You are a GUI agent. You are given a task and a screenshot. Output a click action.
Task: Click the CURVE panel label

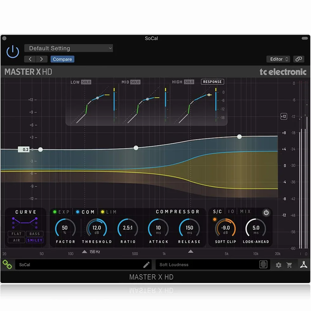pyautogui.click(x=26, y=212)
